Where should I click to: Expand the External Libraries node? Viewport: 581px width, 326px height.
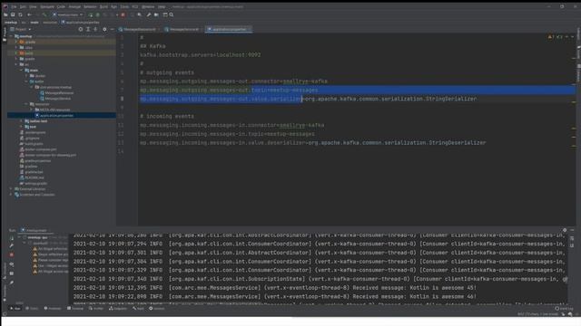[11, 189]
